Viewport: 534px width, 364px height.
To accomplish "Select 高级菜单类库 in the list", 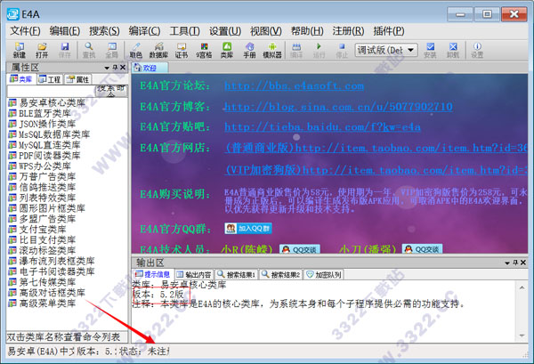I will tap(42, 303).
